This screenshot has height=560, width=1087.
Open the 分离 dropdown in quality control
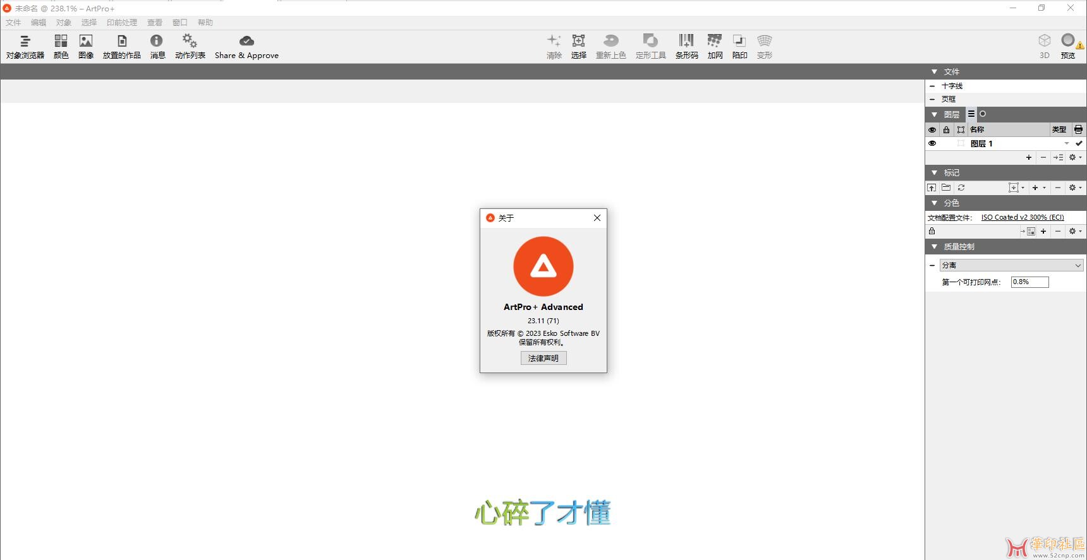(1012, 265)
